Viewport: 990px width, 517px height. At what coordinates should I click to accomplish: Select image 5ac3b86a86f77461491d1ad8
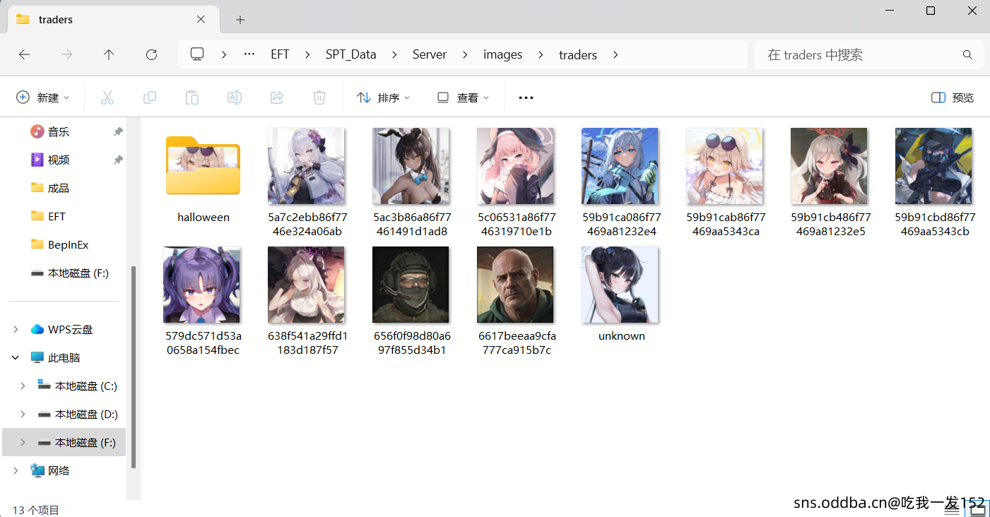(410, 182)
